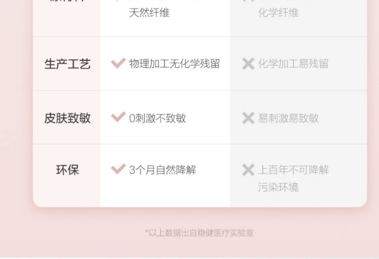Viewport: 379px width, 259px height.
Task: Click the pink checkmark beside 3个月自然降解
Action: click(118, 169)
